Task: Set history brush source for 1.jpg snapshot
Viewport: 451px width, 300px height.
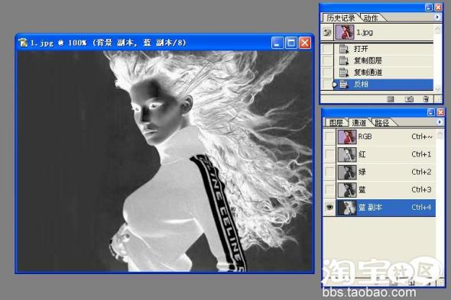Action: pyautogui.click(x=327, y=33)
